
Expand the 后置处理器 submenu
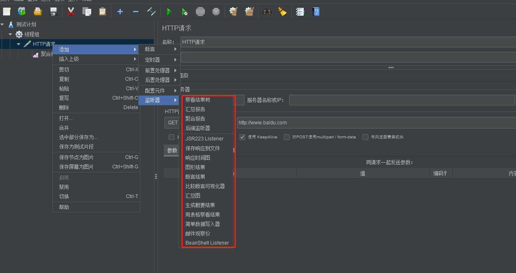(x=160, y=80)
